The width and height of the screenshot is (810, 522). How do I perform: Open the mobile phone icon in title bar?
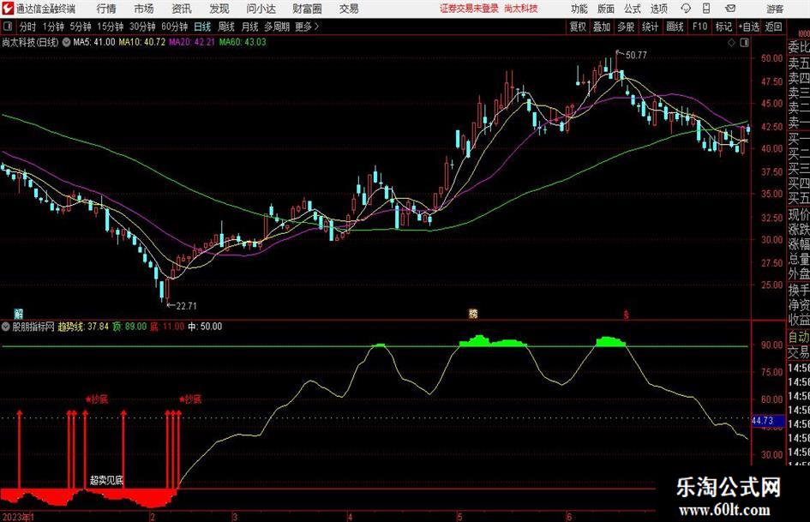[x=706, y=9]
